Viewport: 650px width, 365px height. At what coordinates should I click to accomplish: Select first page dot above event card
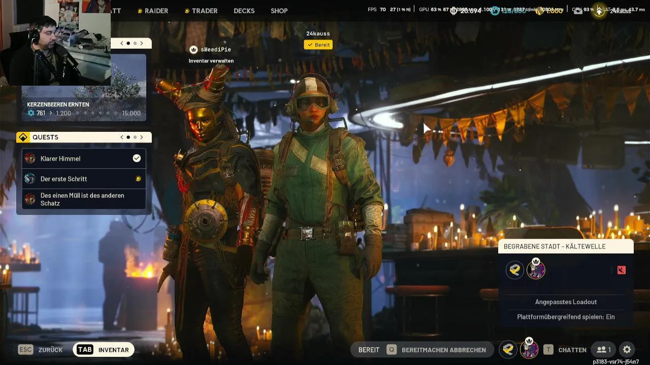pos(128,43)
